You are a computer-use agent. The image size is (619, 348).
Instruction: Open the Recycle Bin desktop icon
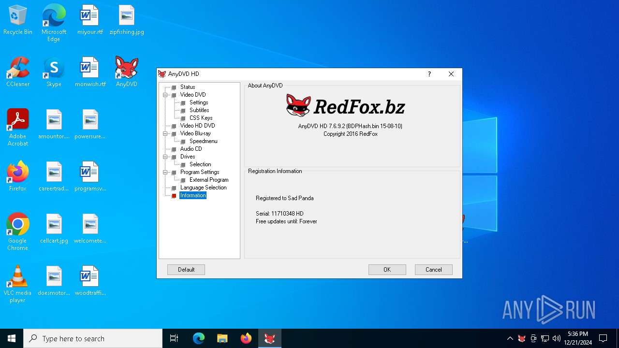pyautogui.click(x=18, y=20)
